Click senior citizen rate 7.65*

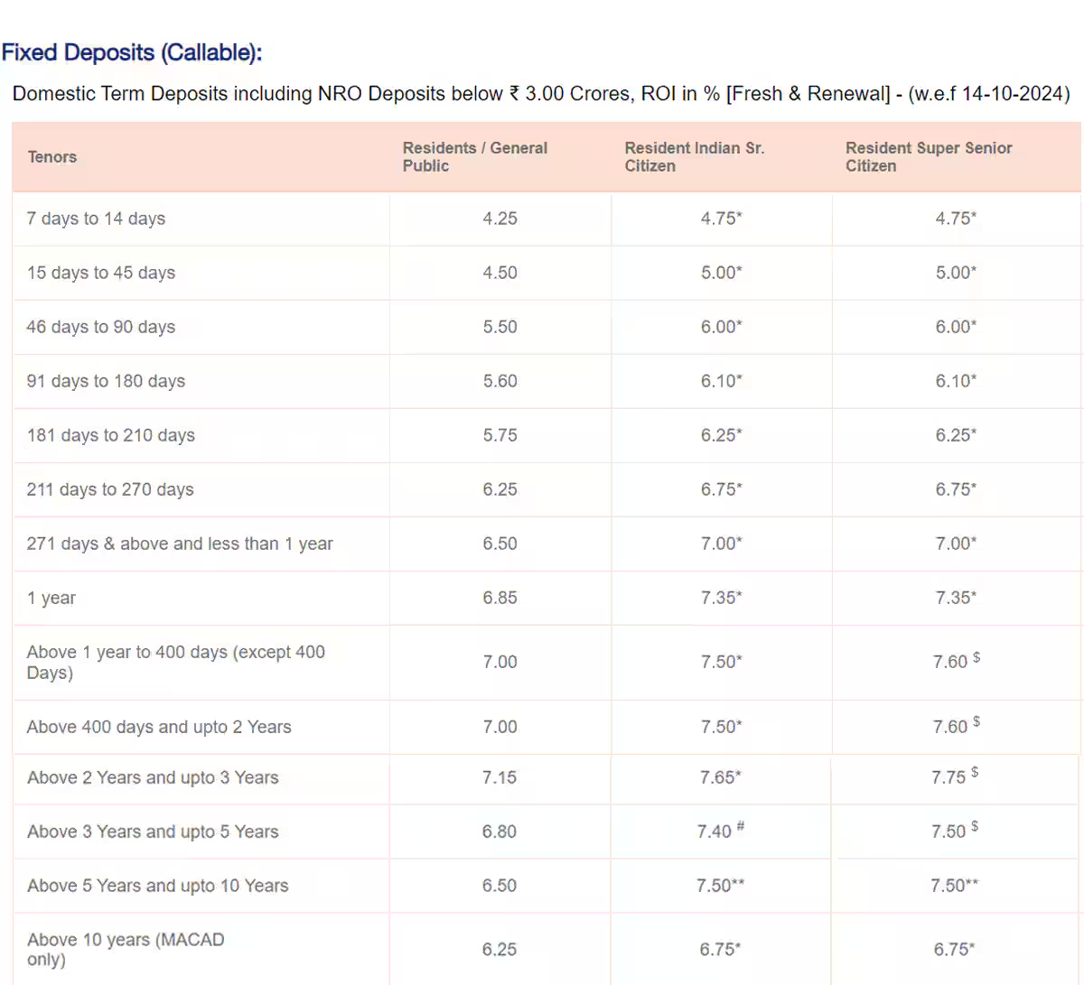[721, 777]
